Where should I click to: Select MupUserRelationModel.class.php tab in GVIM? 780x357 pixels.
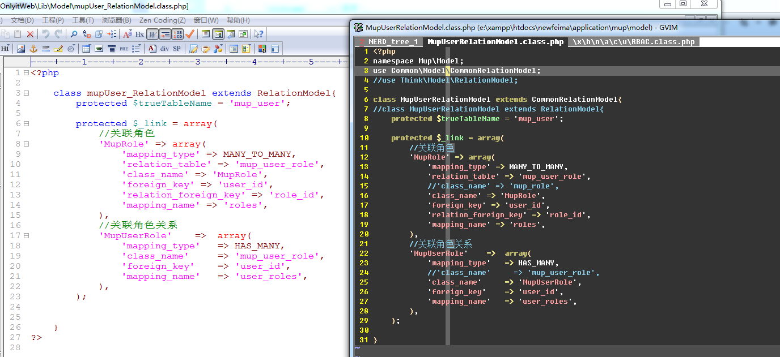(x=495, y=42)
